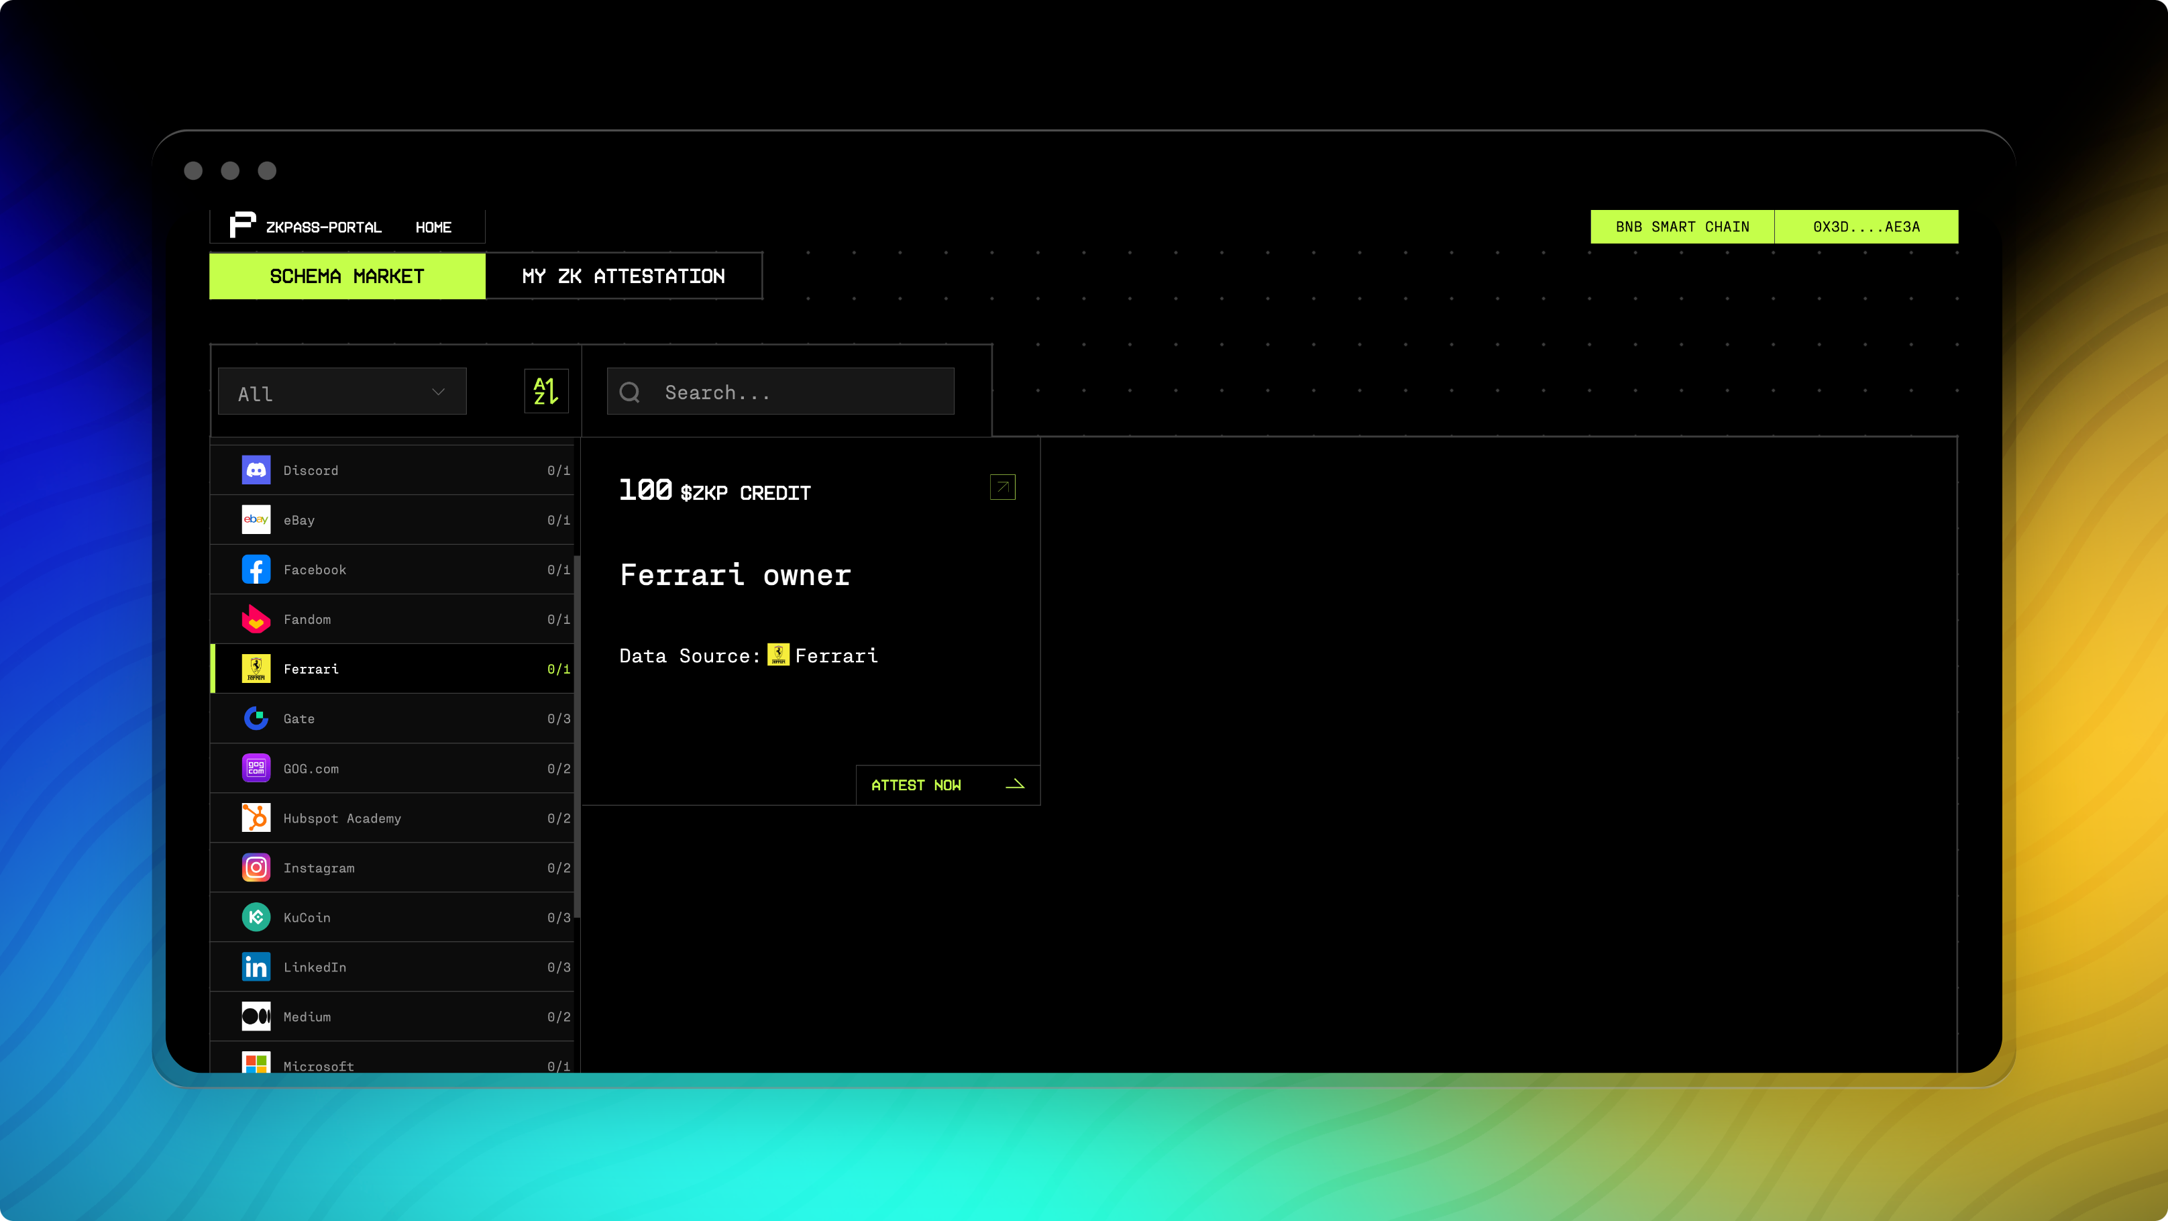Viewport: 2168px width, 1221px height.
Task: Open the Home menu item
Action: coord(433,227)
